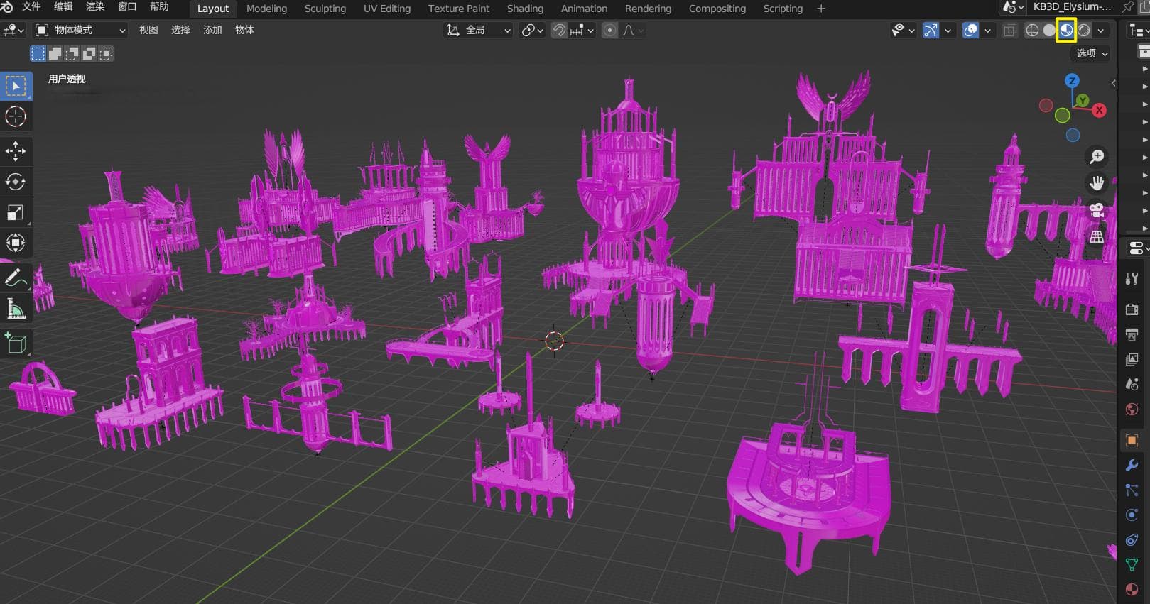Open the Object properties tab
Viewport: 1150px width, 604px height.
pyautogui.click(x=1132, y=440)
